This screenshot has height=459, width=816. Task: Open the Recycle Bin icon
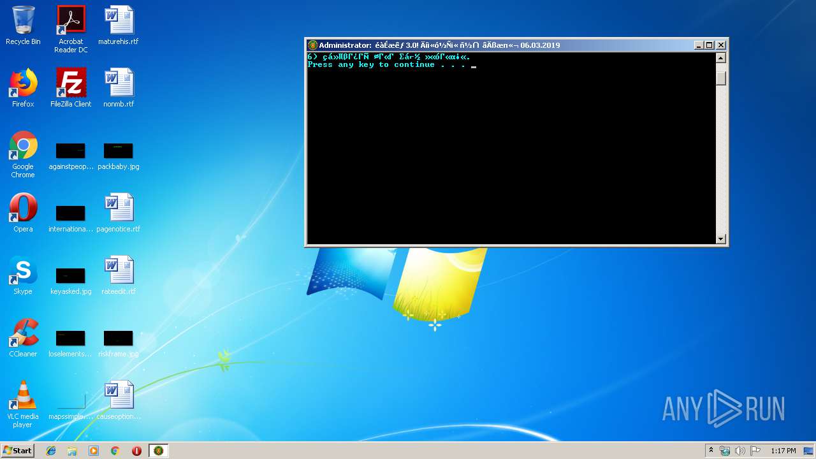pyautogui.click(x=23, y=25)
